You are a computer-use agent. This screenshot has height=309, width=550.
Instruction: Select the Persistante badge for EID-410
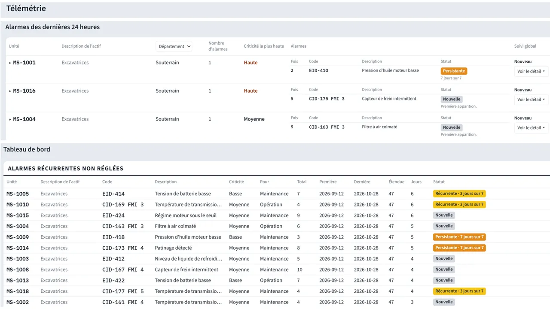(x=454, y=71)
